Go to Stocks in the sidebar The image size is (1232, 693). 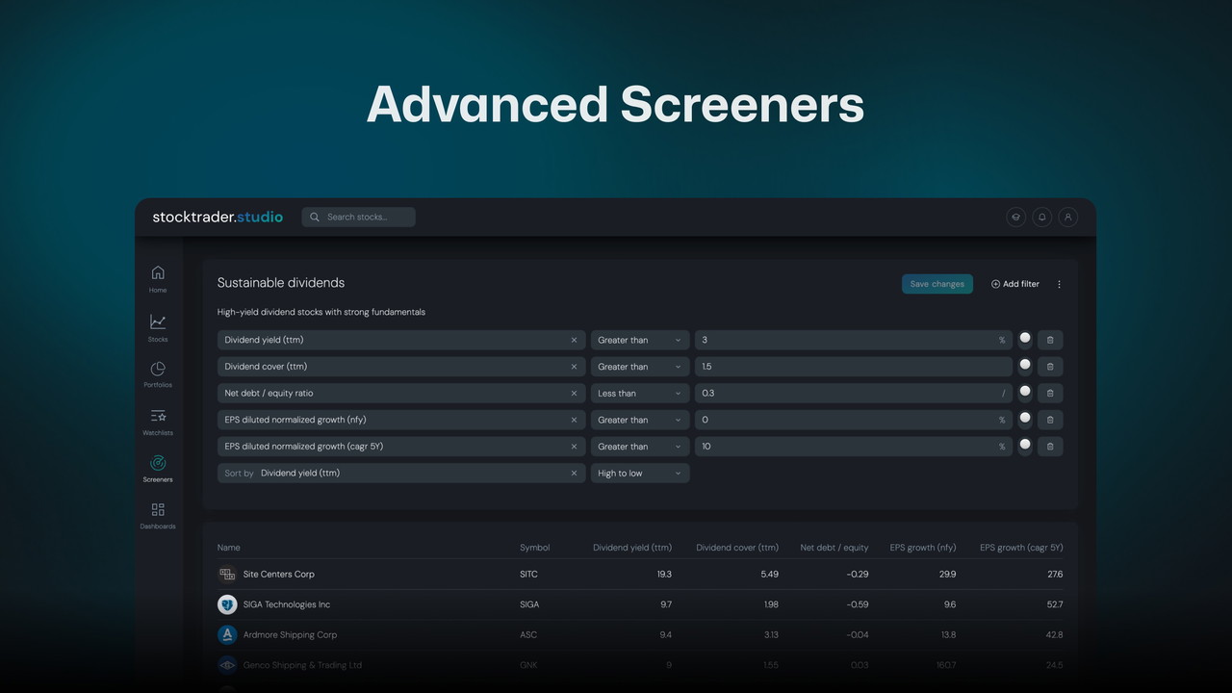[158, 327]
